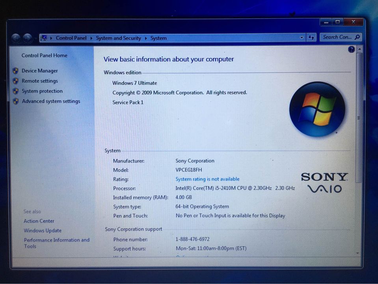Click manufacturer value Sony Corporation

tap(195, 161)
